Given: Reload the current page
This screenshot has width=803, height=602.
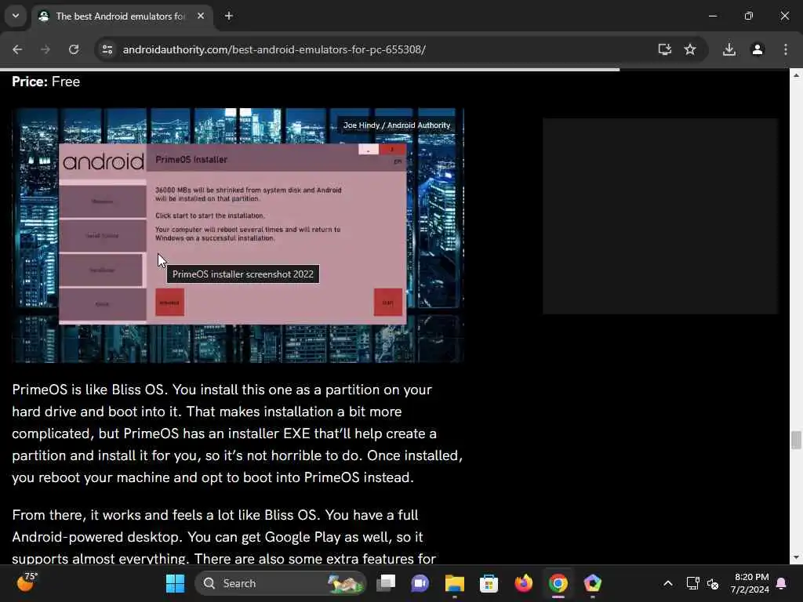Looking at the screenshot, I should (x=74, y=49).
